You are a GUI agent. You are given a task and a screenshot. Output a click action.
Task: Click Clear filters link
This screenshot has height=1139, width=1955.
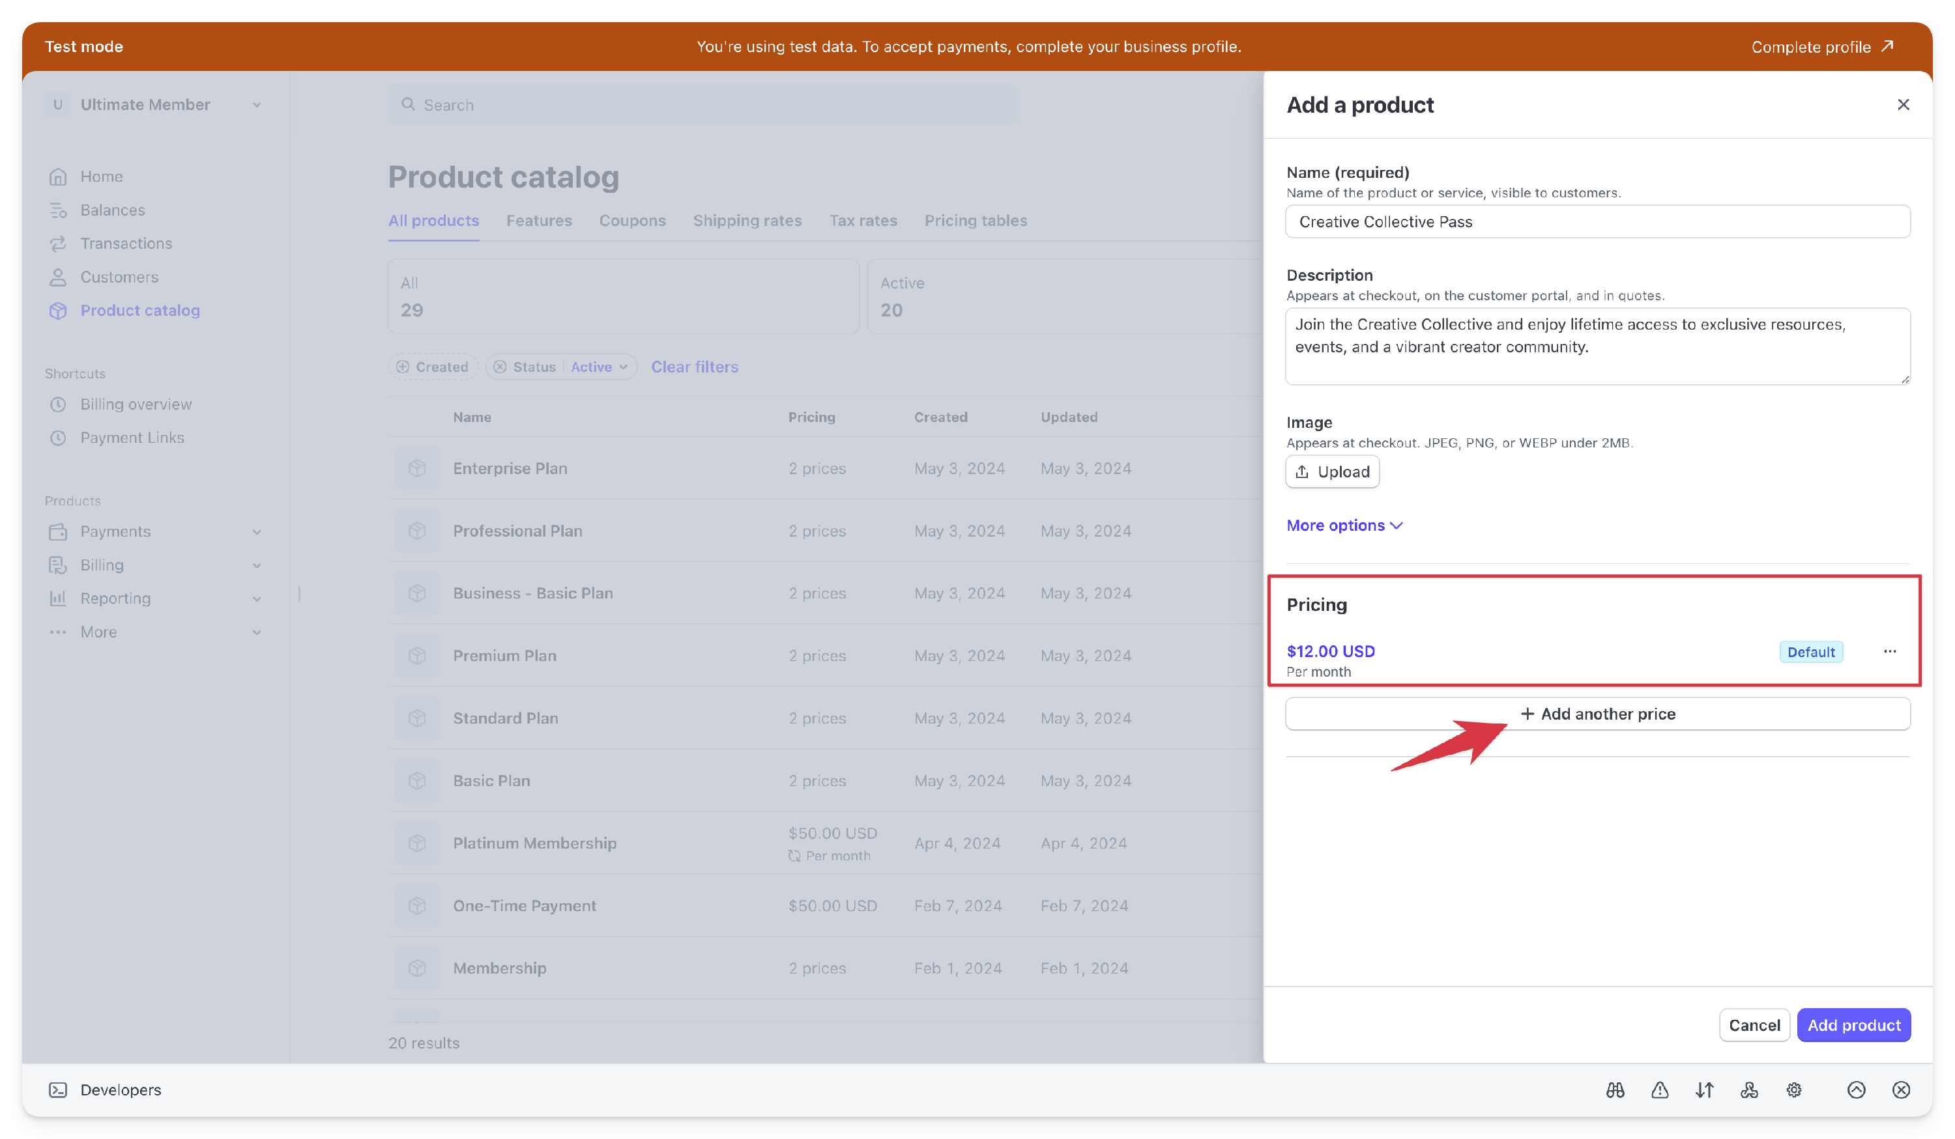[694, 367]
